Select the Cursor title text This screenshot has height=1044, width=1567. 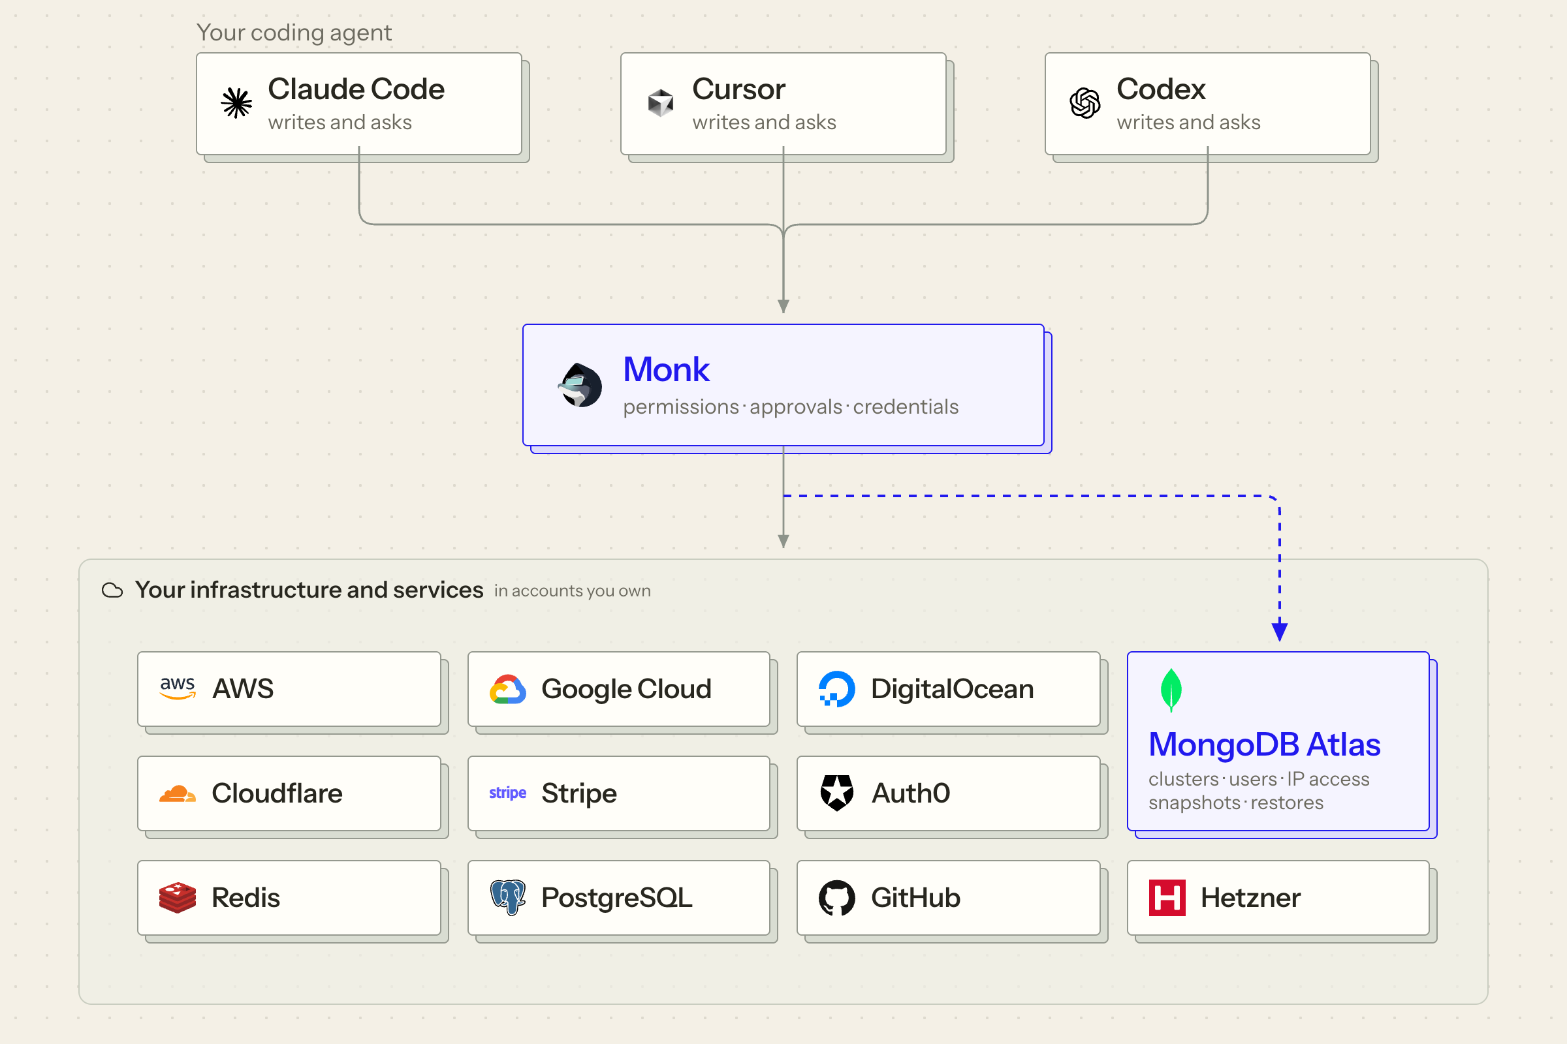[739, 89]
